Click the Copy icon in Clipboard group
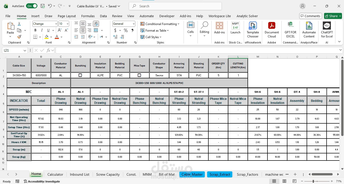This screenshot has height=184, width=344. [x=19, y=30]
